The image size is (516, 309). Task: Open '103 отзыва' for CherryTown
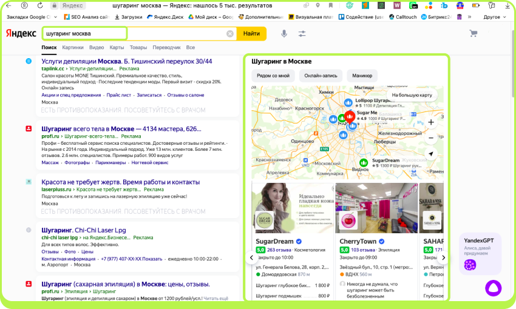pyautogui.click(x=363, y=250)
